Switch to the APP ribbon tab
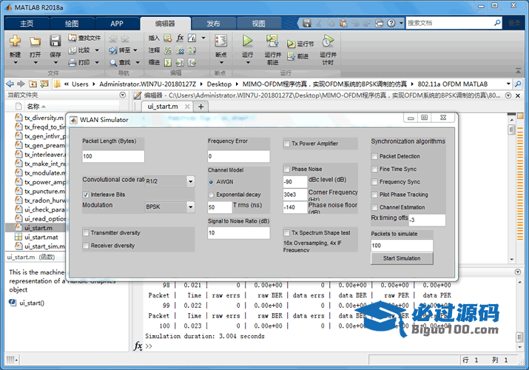This screenshot has width=529, height=370. (x=117, y=24)
